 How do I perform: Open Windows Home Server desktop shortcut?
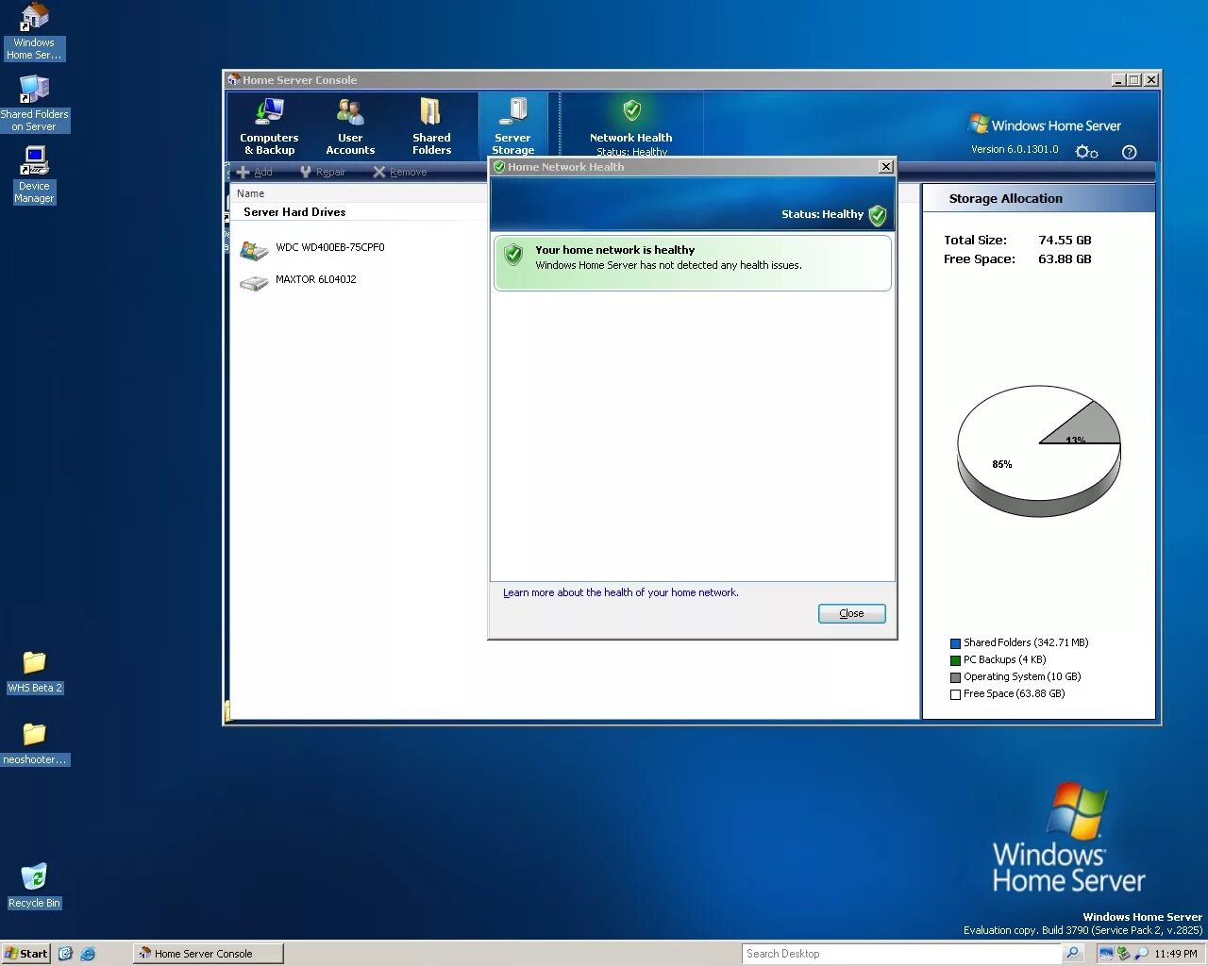[34, 31]
